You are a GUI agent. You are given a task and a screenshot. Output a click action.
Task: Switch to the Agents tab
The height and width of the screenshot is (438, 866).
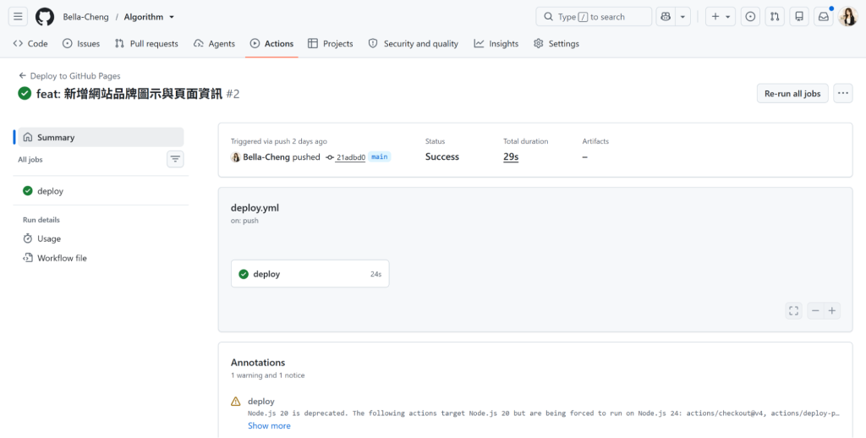click(214, 44)
